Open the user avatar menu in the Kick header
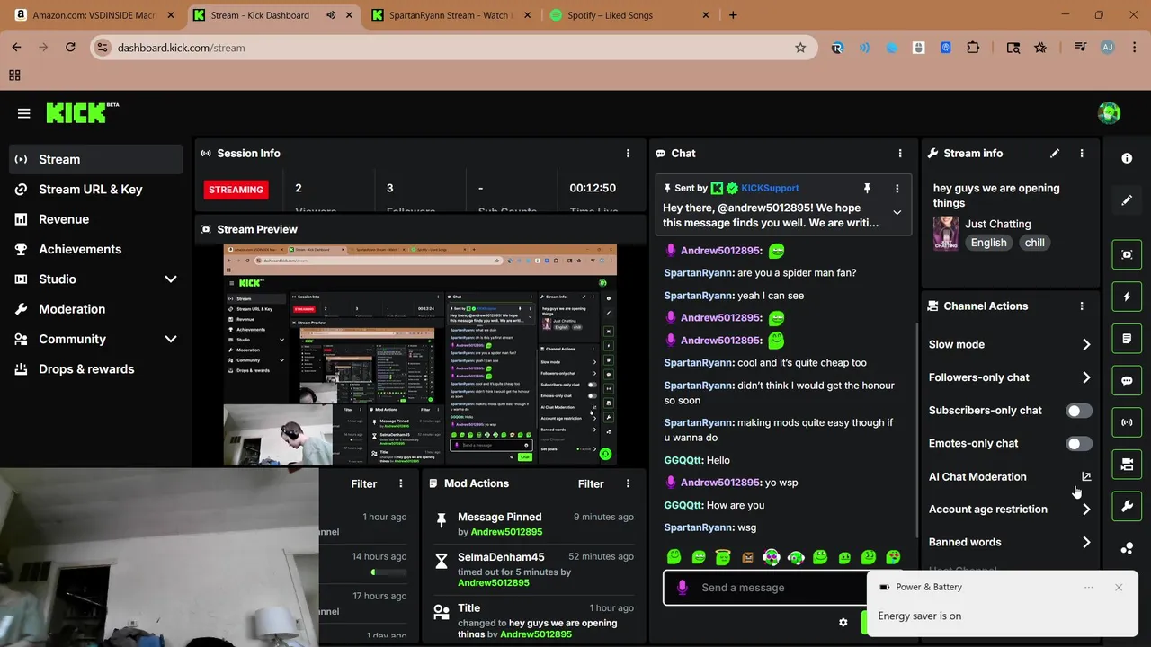This screenshot has width=1151, height=647. 1109,113
